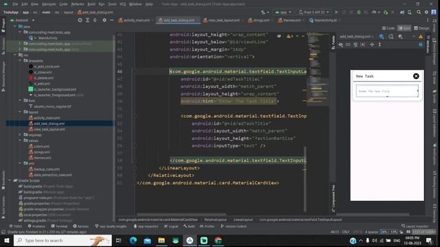Click the editor vertical scrollbar
The width and height of the screenshot is (440, 247).
point(305,179)
